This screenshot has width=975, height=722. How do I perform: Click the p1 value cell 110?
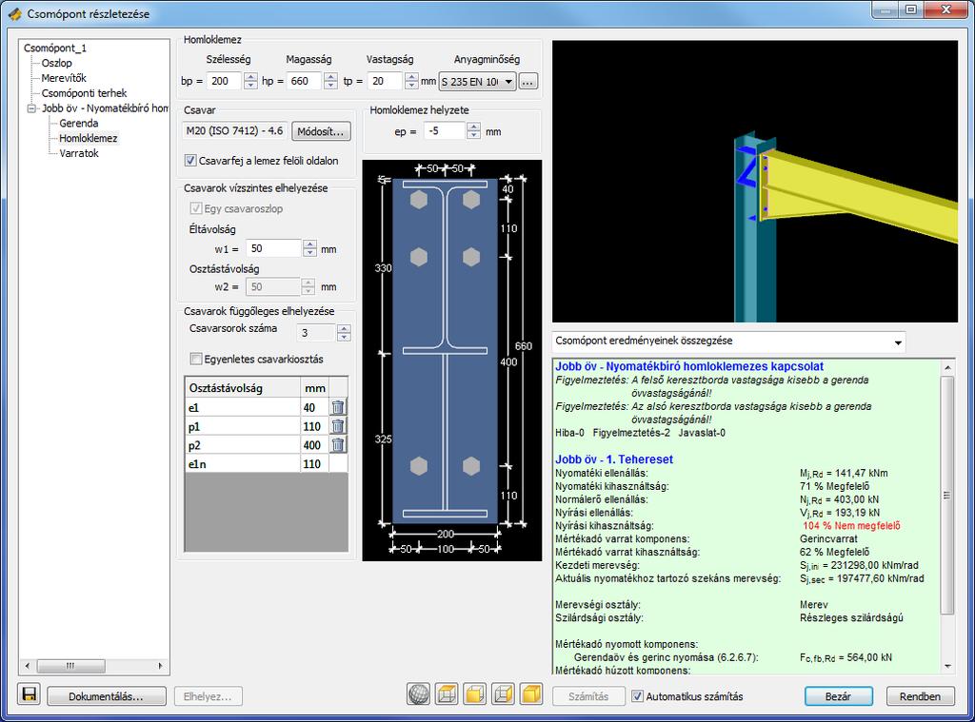(x=315, y=426)
